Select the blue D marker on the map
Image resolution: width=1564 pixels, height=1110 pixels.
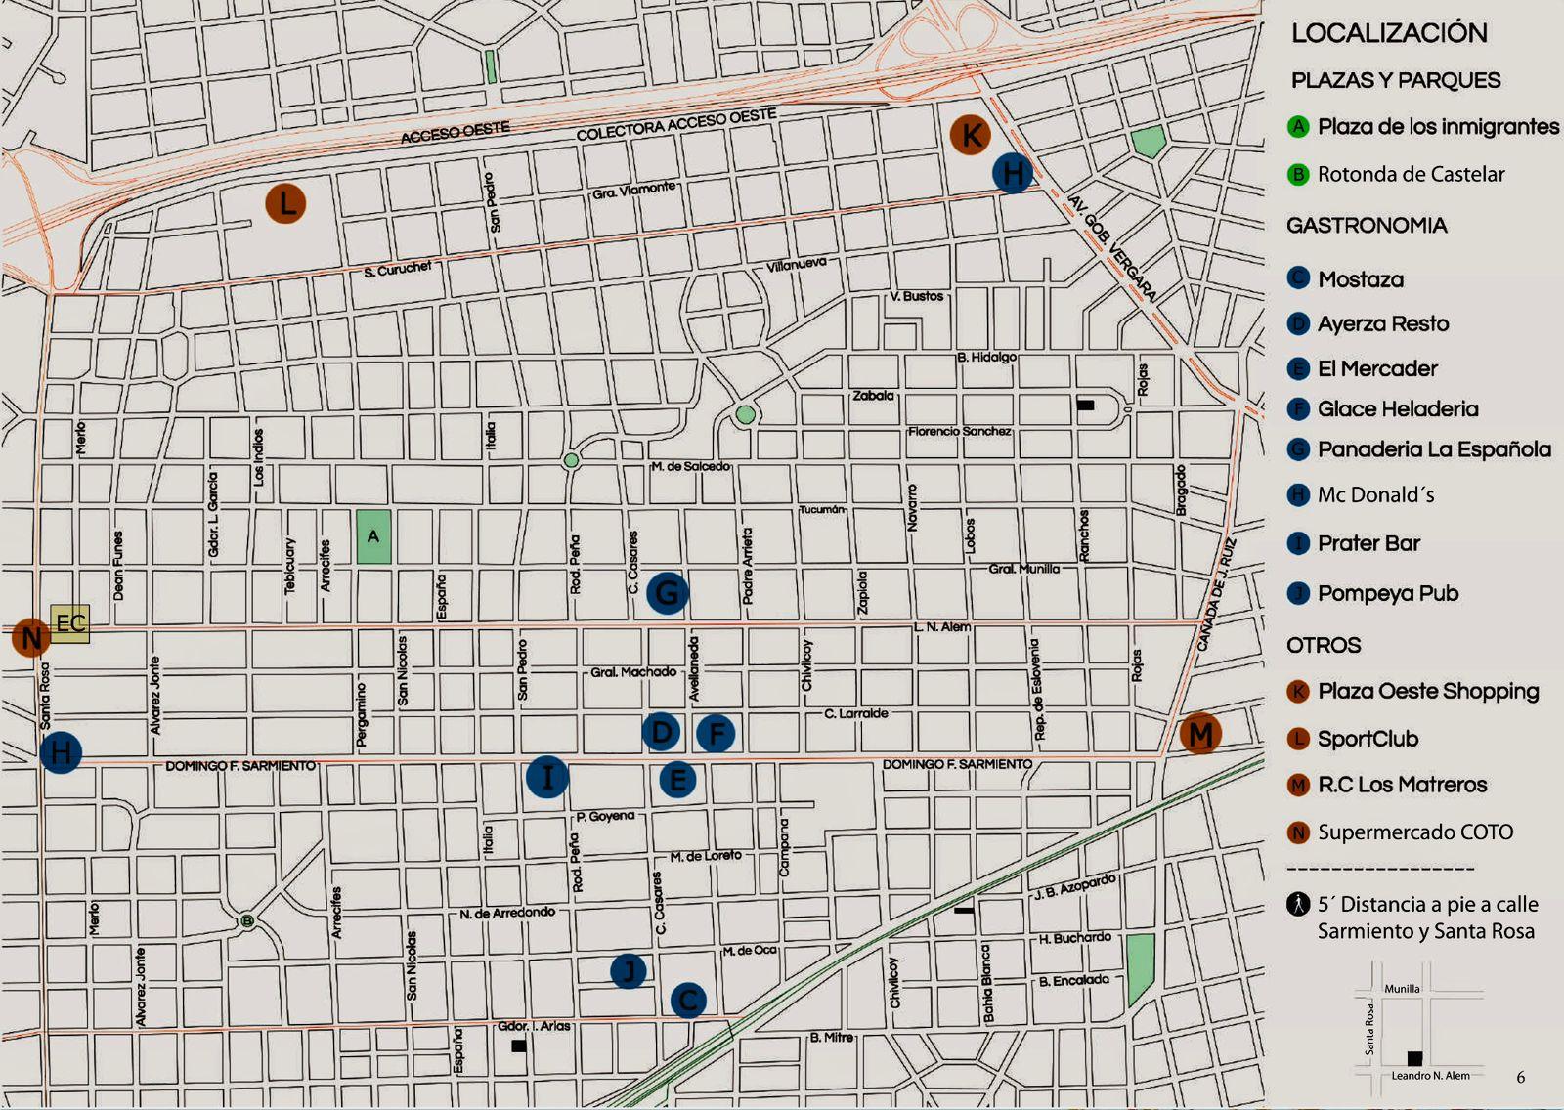[x=662, y=732]
